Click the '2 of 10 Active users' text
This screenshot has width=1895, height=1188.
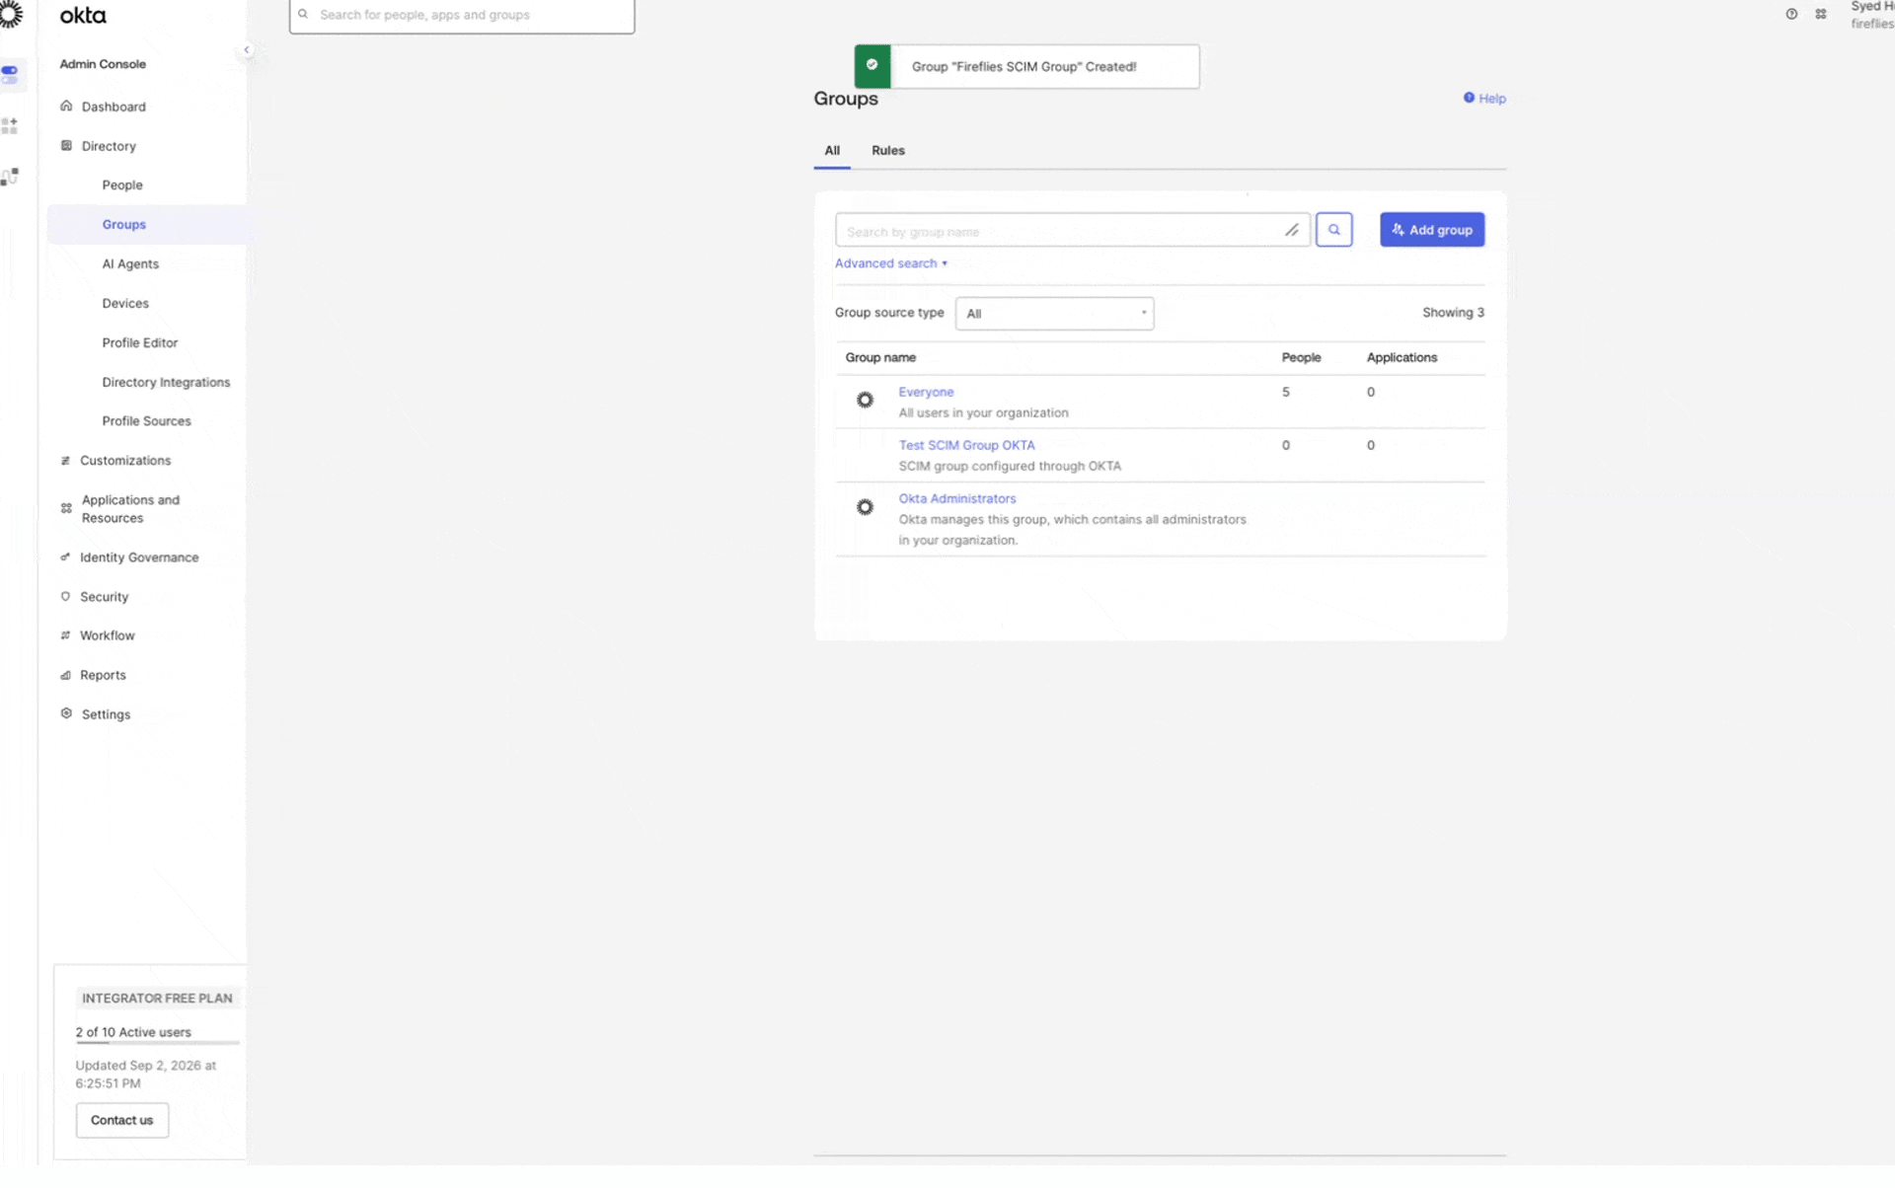(133, 1033)
